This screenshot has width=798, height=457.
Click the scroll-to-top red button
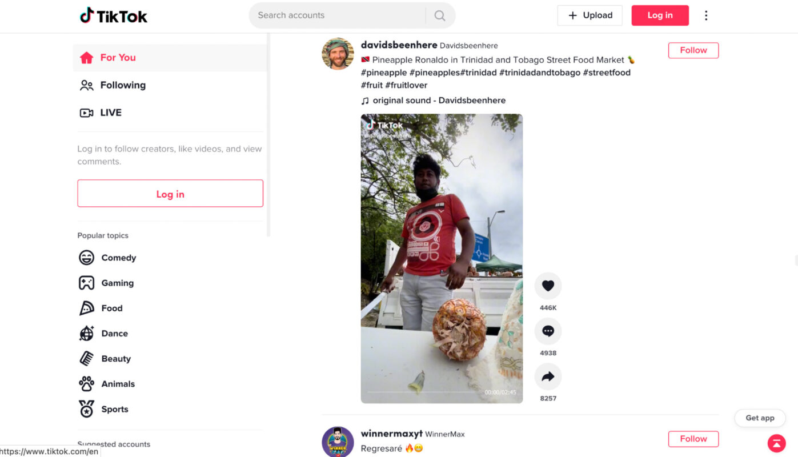776,443
